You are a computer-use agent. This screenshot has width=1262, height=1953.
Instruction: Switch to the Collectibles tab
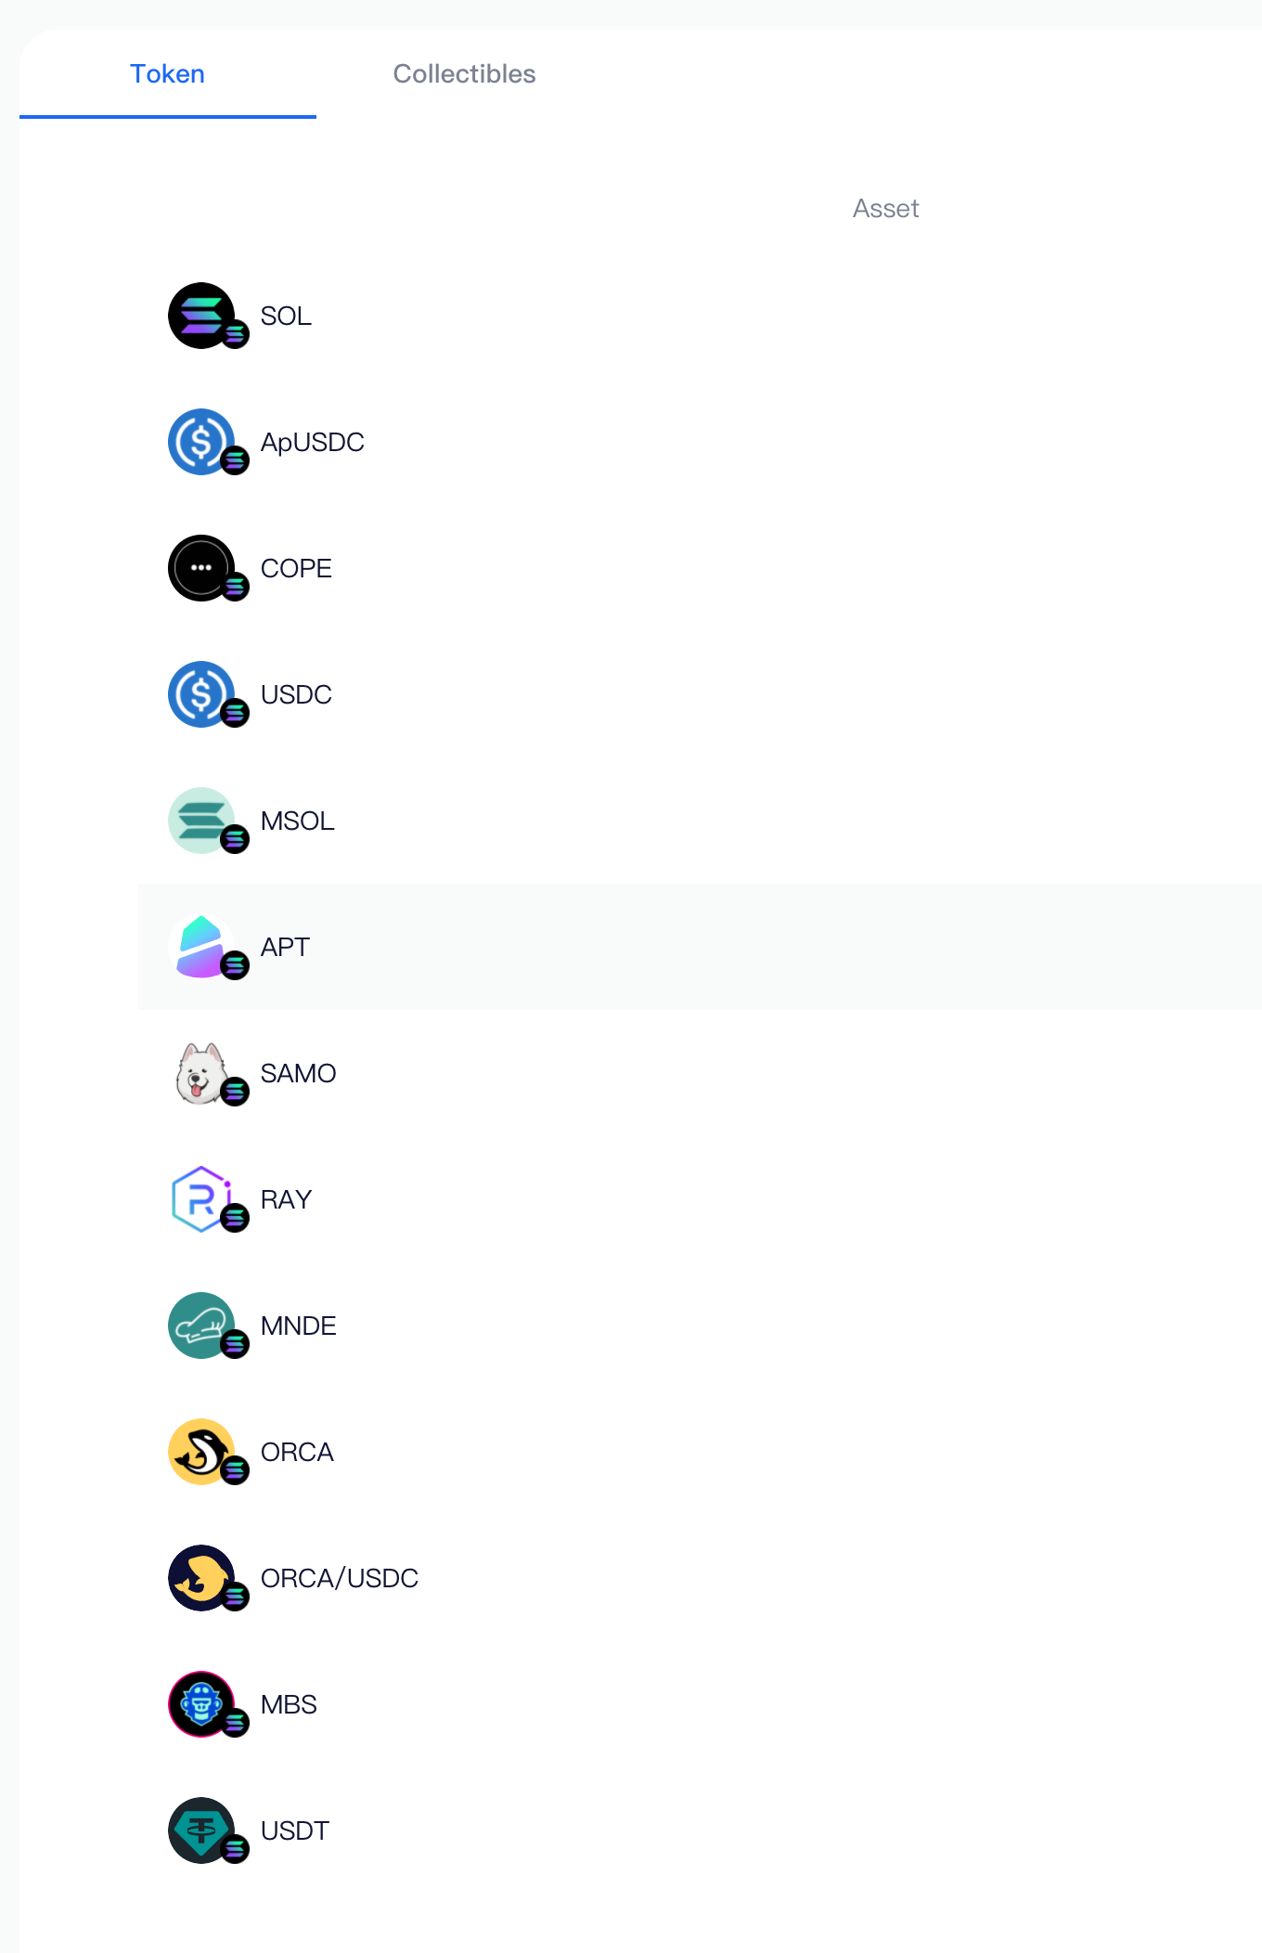coord(464,74)
